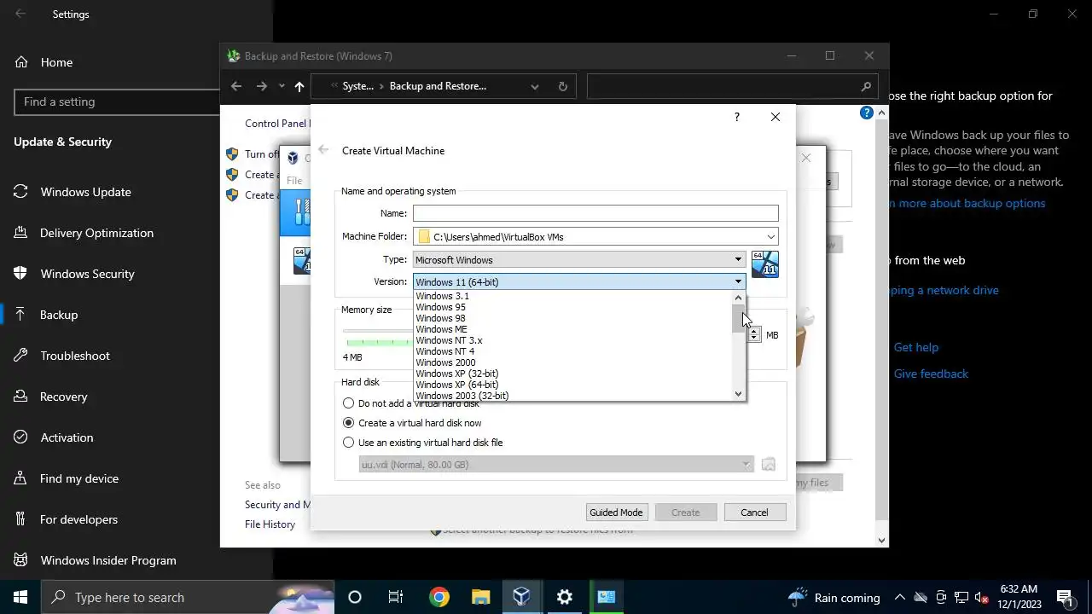Click the VirtualBox taskbar icon

(522, 597)
